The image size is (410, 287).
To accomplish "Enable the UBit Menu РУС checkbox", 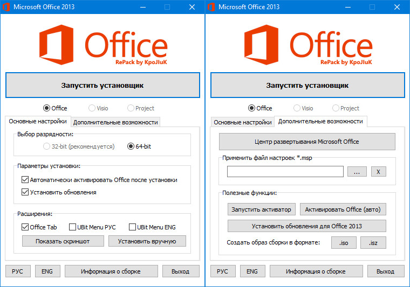I will [x=73, y=227].
